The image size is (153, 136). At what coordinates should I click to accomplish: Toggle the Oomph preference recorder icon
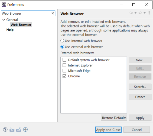[25, 129]
